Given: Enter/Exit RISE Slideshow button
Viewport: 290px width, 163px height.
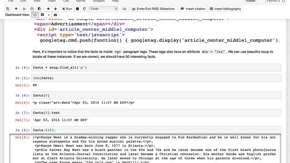Looking at the screenshot, I should (x=153, y=9).
